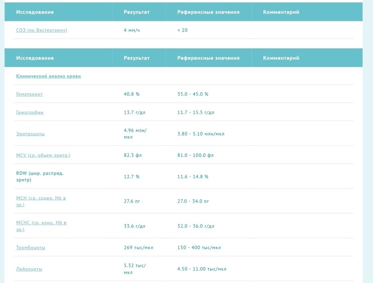The height and width of the screenshot is (283, 373).
Task: Click Референсные значения header of blood analysis table
Action: pos(208,58)
